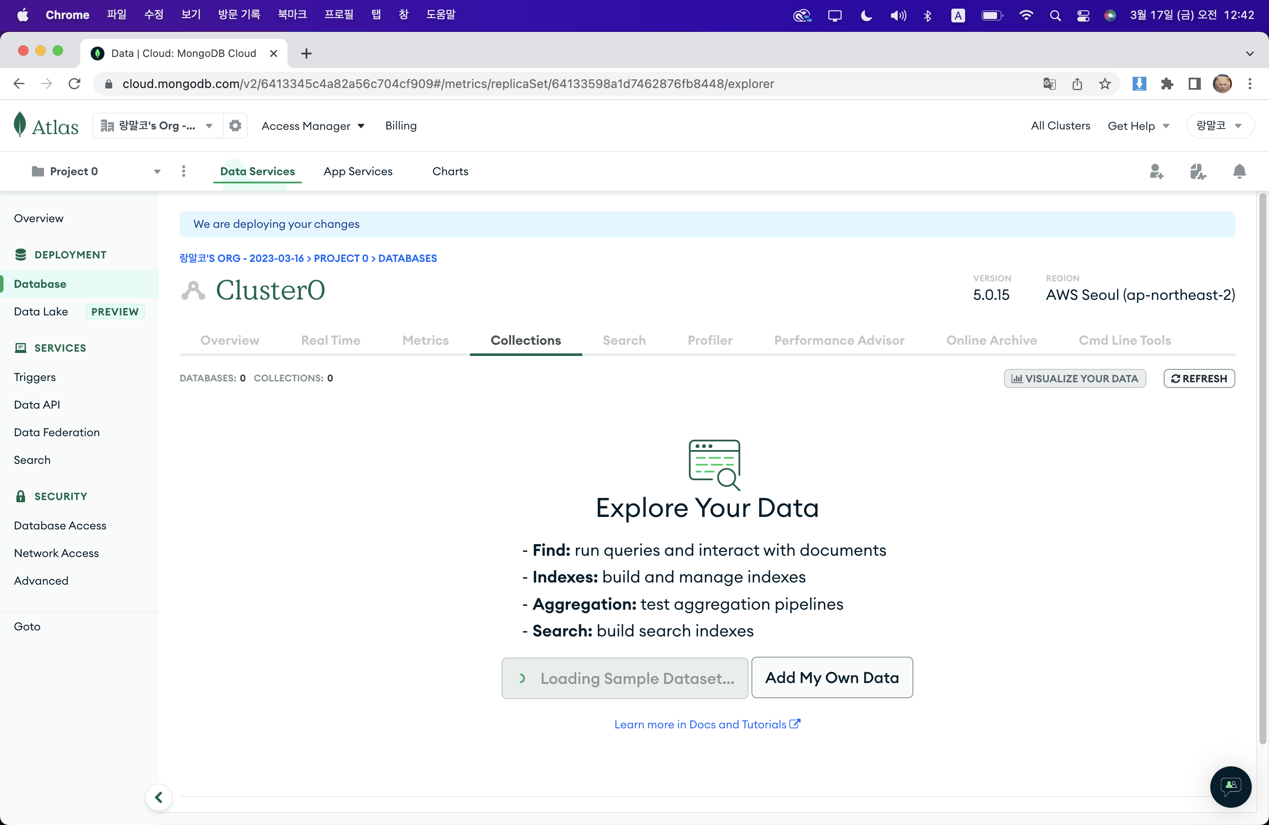Click the site lock icon in address bar
The width and height of the screenshot is (1269, 825).
(x=108, y=84)
